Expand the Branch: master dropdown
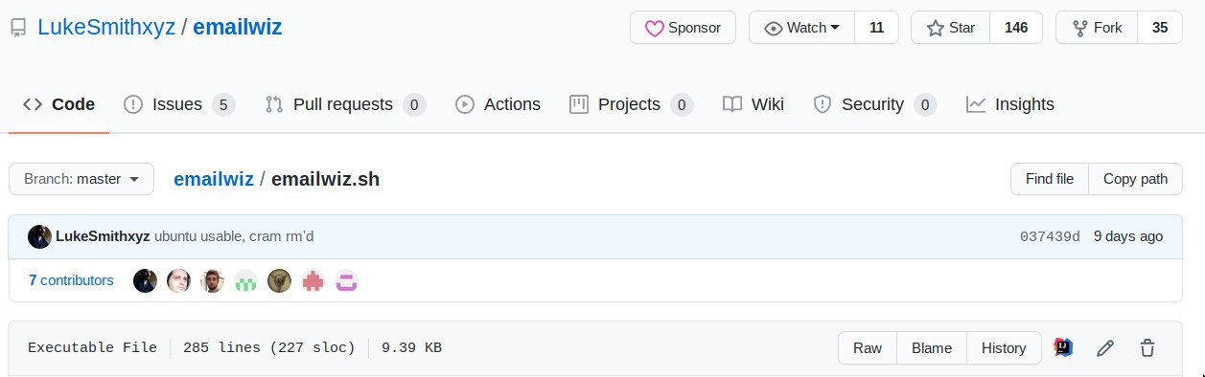 tap(81, 179)
